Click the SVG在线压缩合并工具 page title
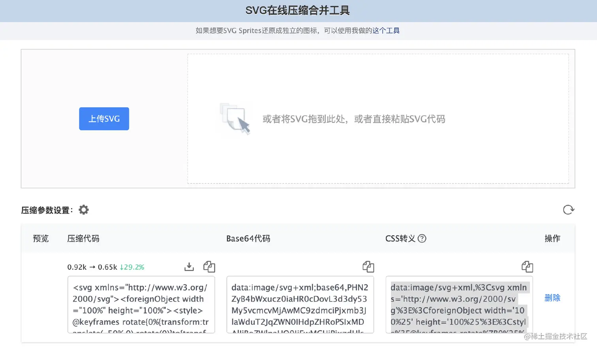Screen dimensions: 597x350 [x=298, y=11]
